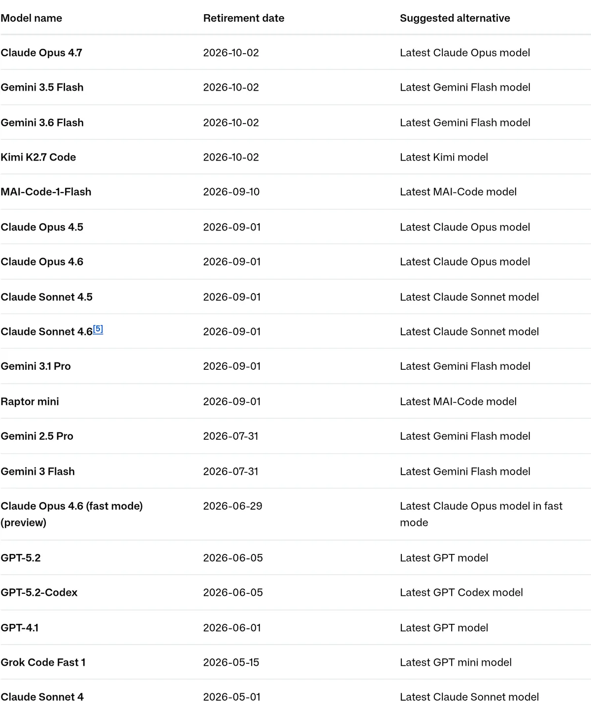Select the '2026-06-29' retirement date
591x714 pixels.
coord(233,506)
